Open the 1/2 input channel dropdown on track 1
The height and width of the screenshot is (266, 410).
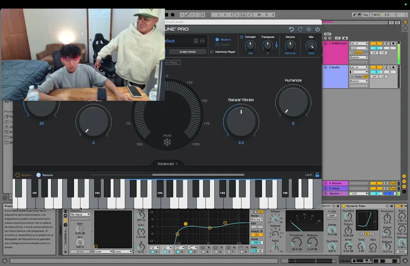(x=359, y=48)
